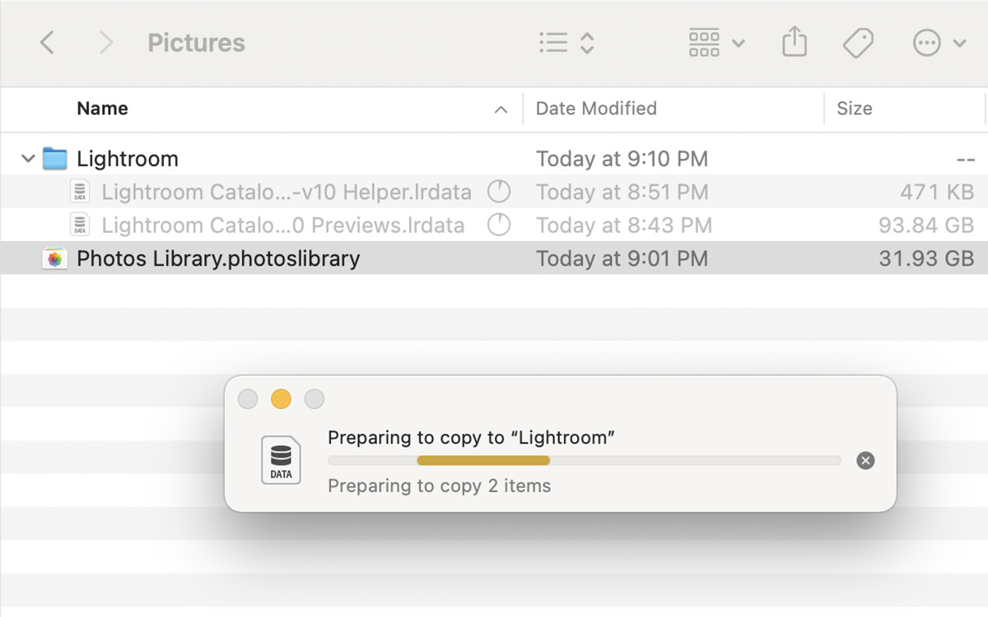Click the copy progress bar

tap(585, 461)
